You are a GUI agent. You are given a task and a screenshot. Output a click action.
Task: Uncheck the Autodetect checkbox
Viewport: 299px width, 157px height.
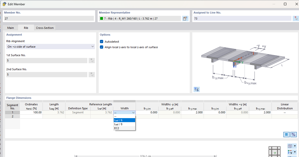coord(102,42)
